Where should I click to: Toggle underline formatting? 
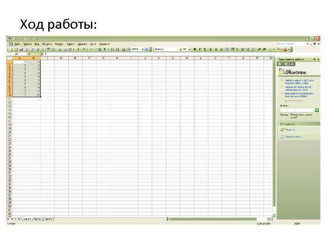click(x=205, y=50)
